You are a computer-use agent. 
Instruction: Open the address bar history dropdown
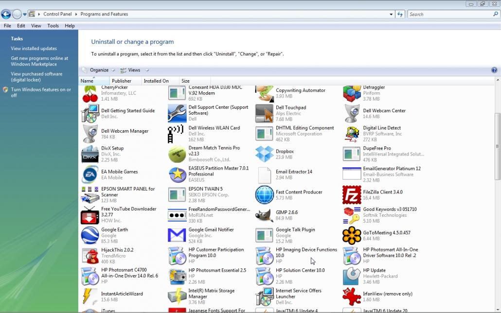tap(391, 15)
